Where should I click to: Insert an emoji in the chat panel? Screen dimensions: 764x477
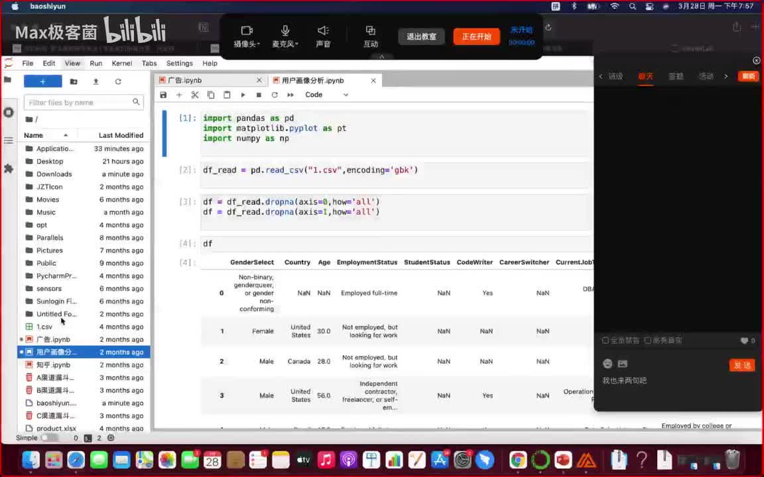click(x=607, y=364)
